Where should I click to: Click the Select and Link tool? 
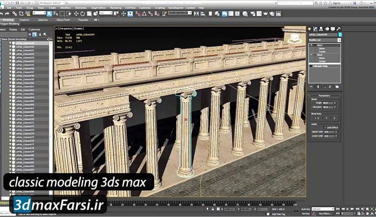(x=15, y=14)
